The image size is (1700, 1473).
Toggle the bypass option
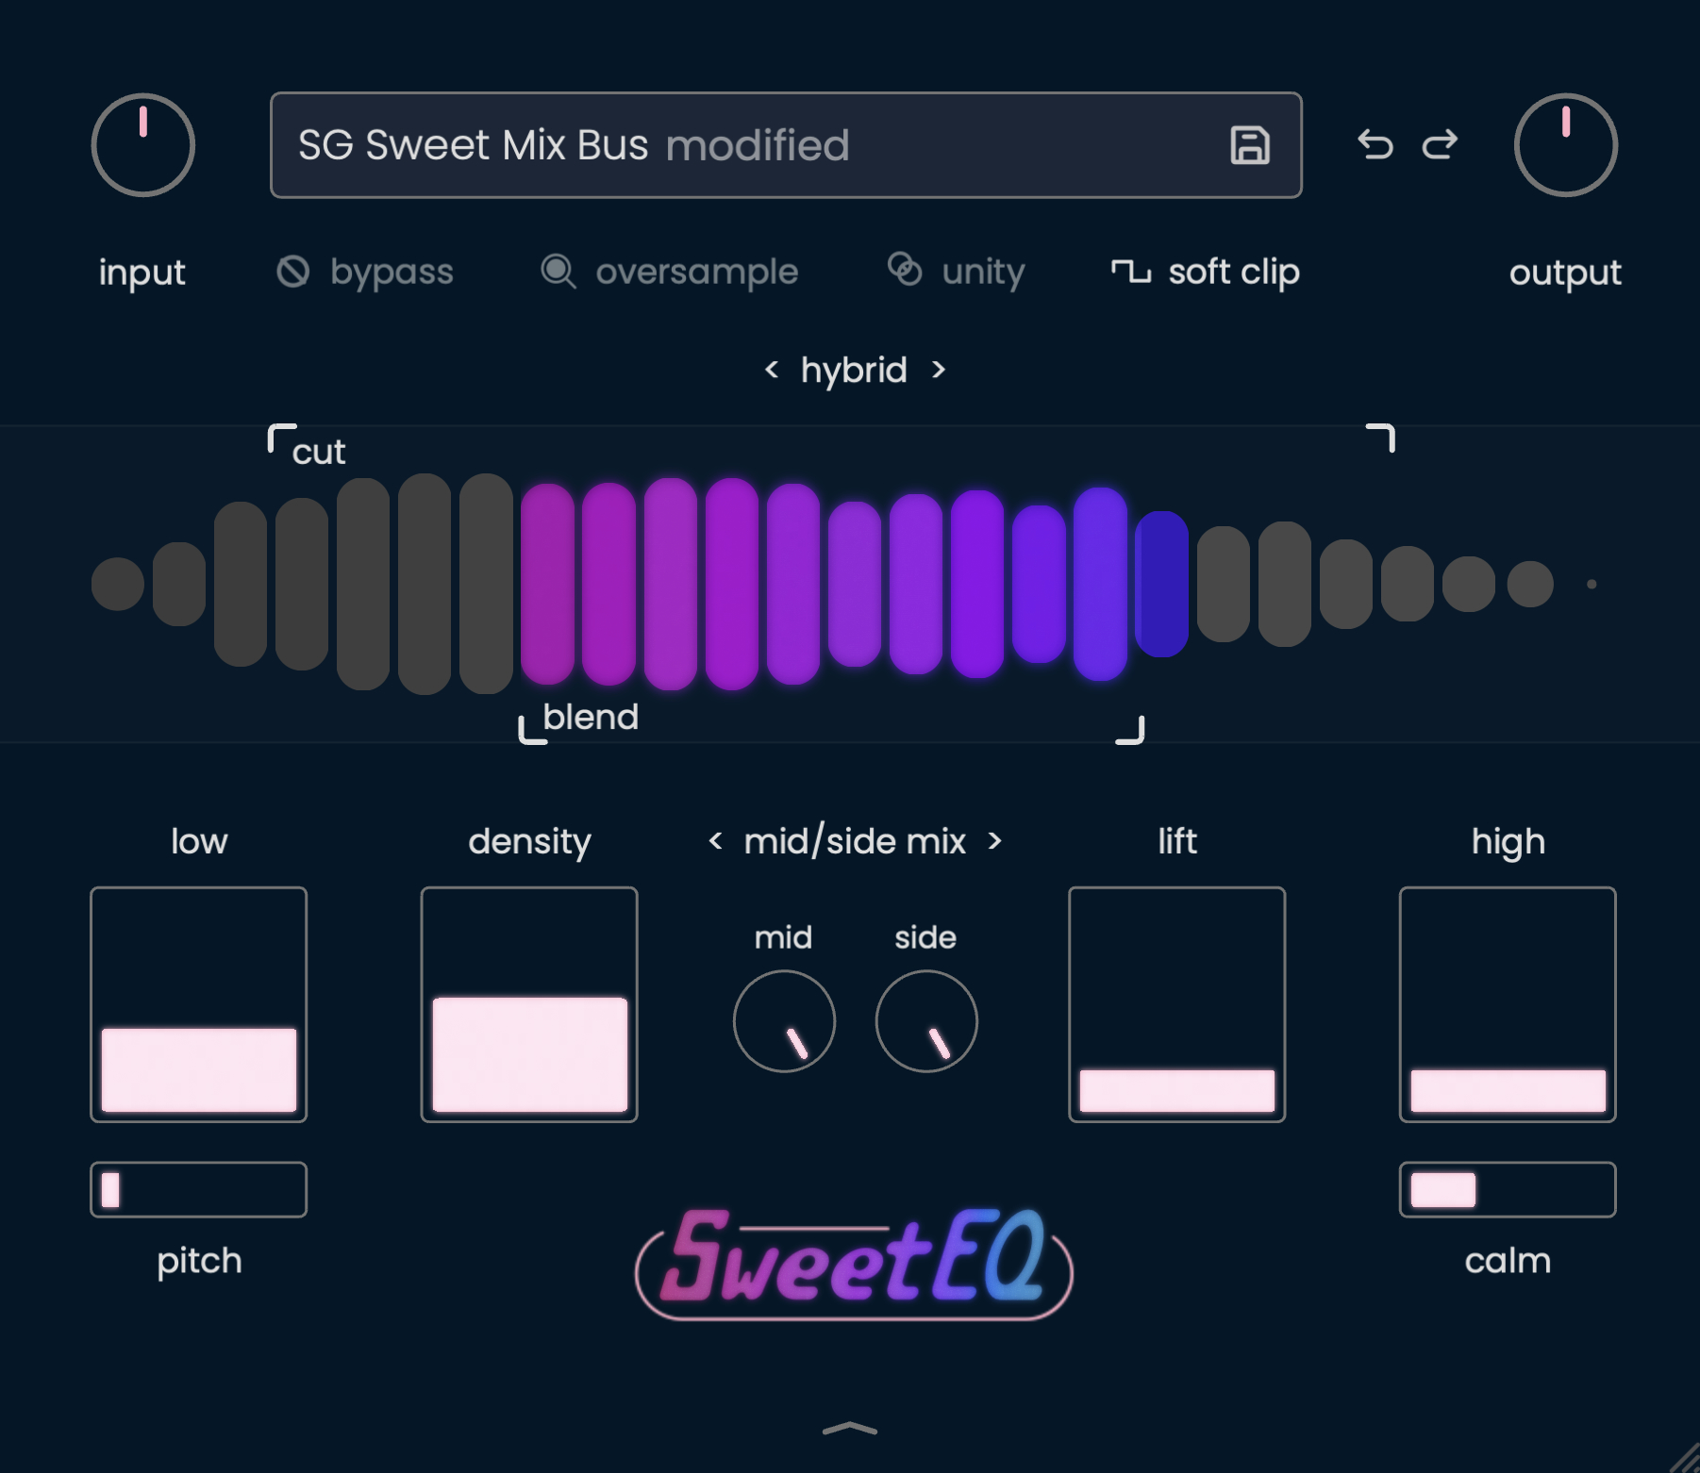coord(365,272)
